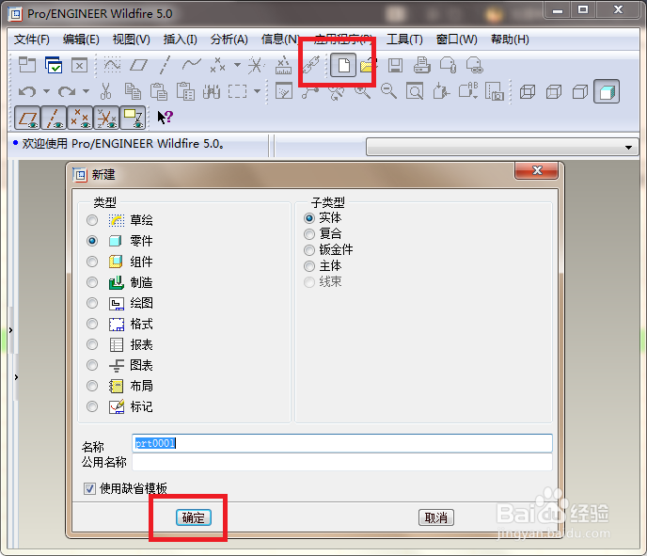The image size is (647, 556).
Task: Open the 工具(T) menu
Action: tap(404, 40)
